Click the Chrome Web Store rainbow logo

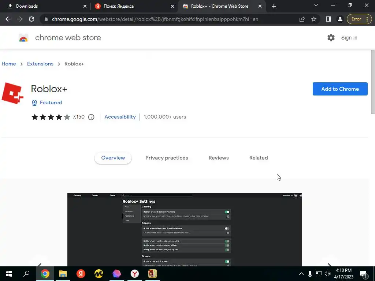(23, 38)
